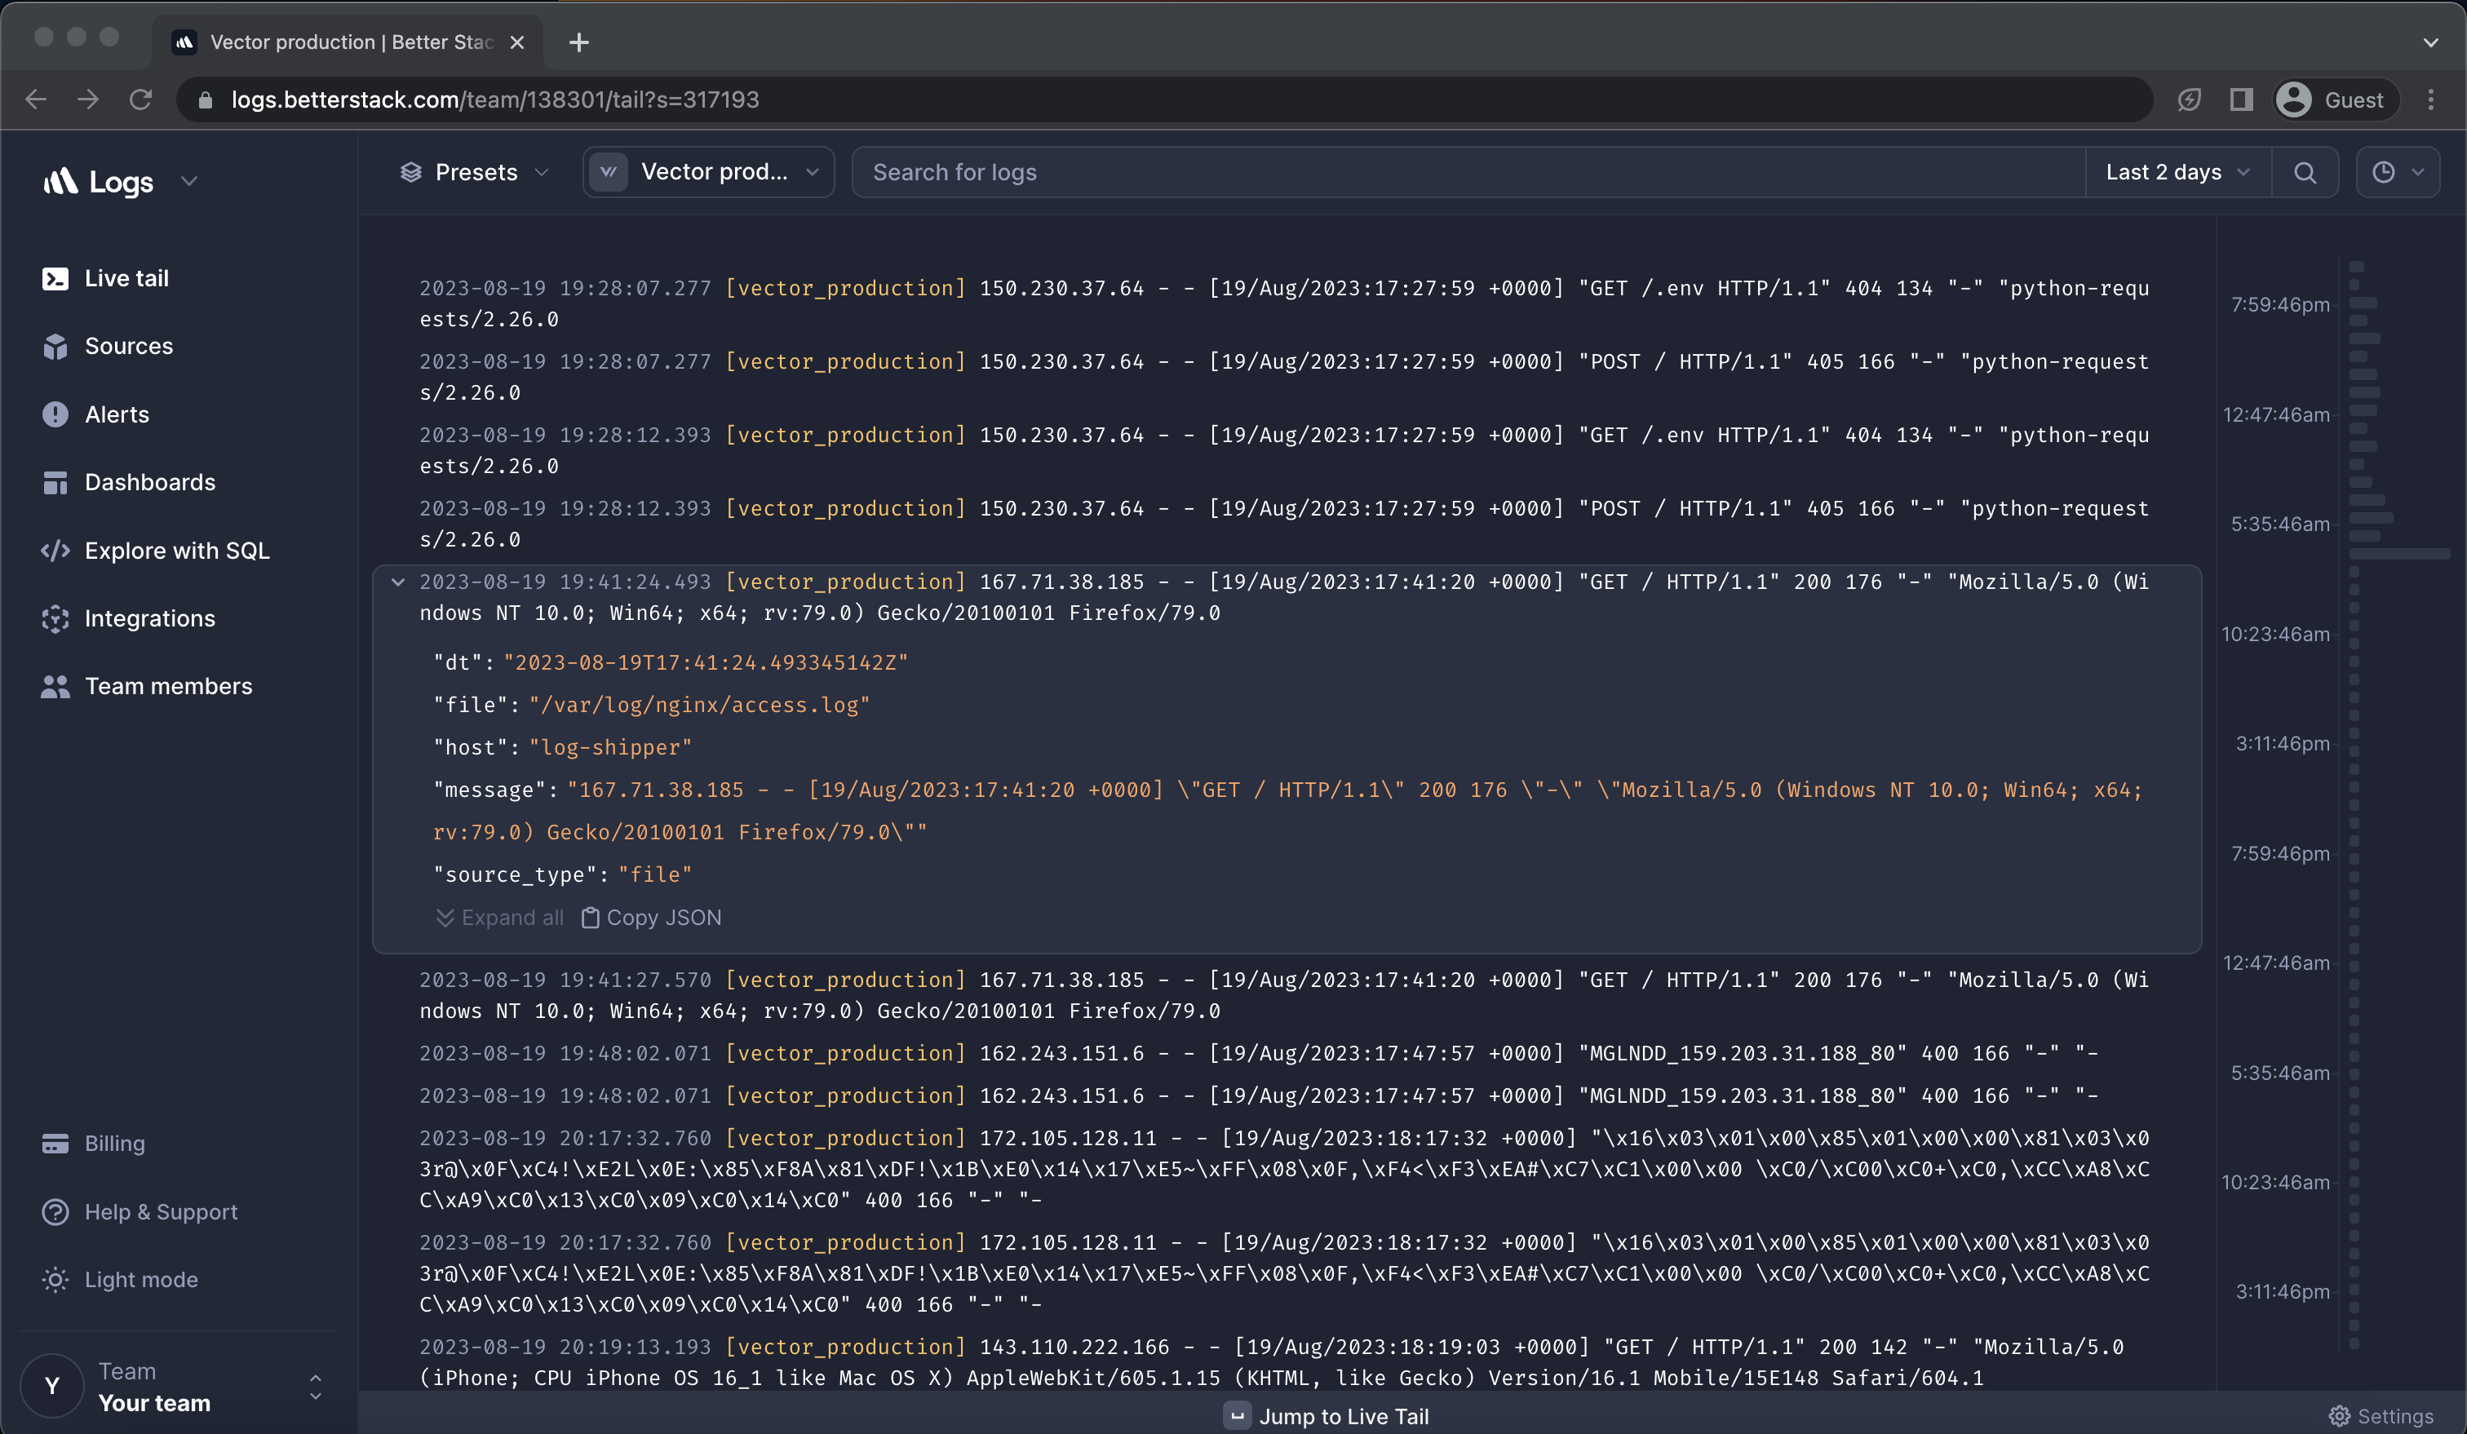Screen dimensions: 2467x1434
Task: Click the Sources icon in sidebar
Action: click(x=55, y=345)
